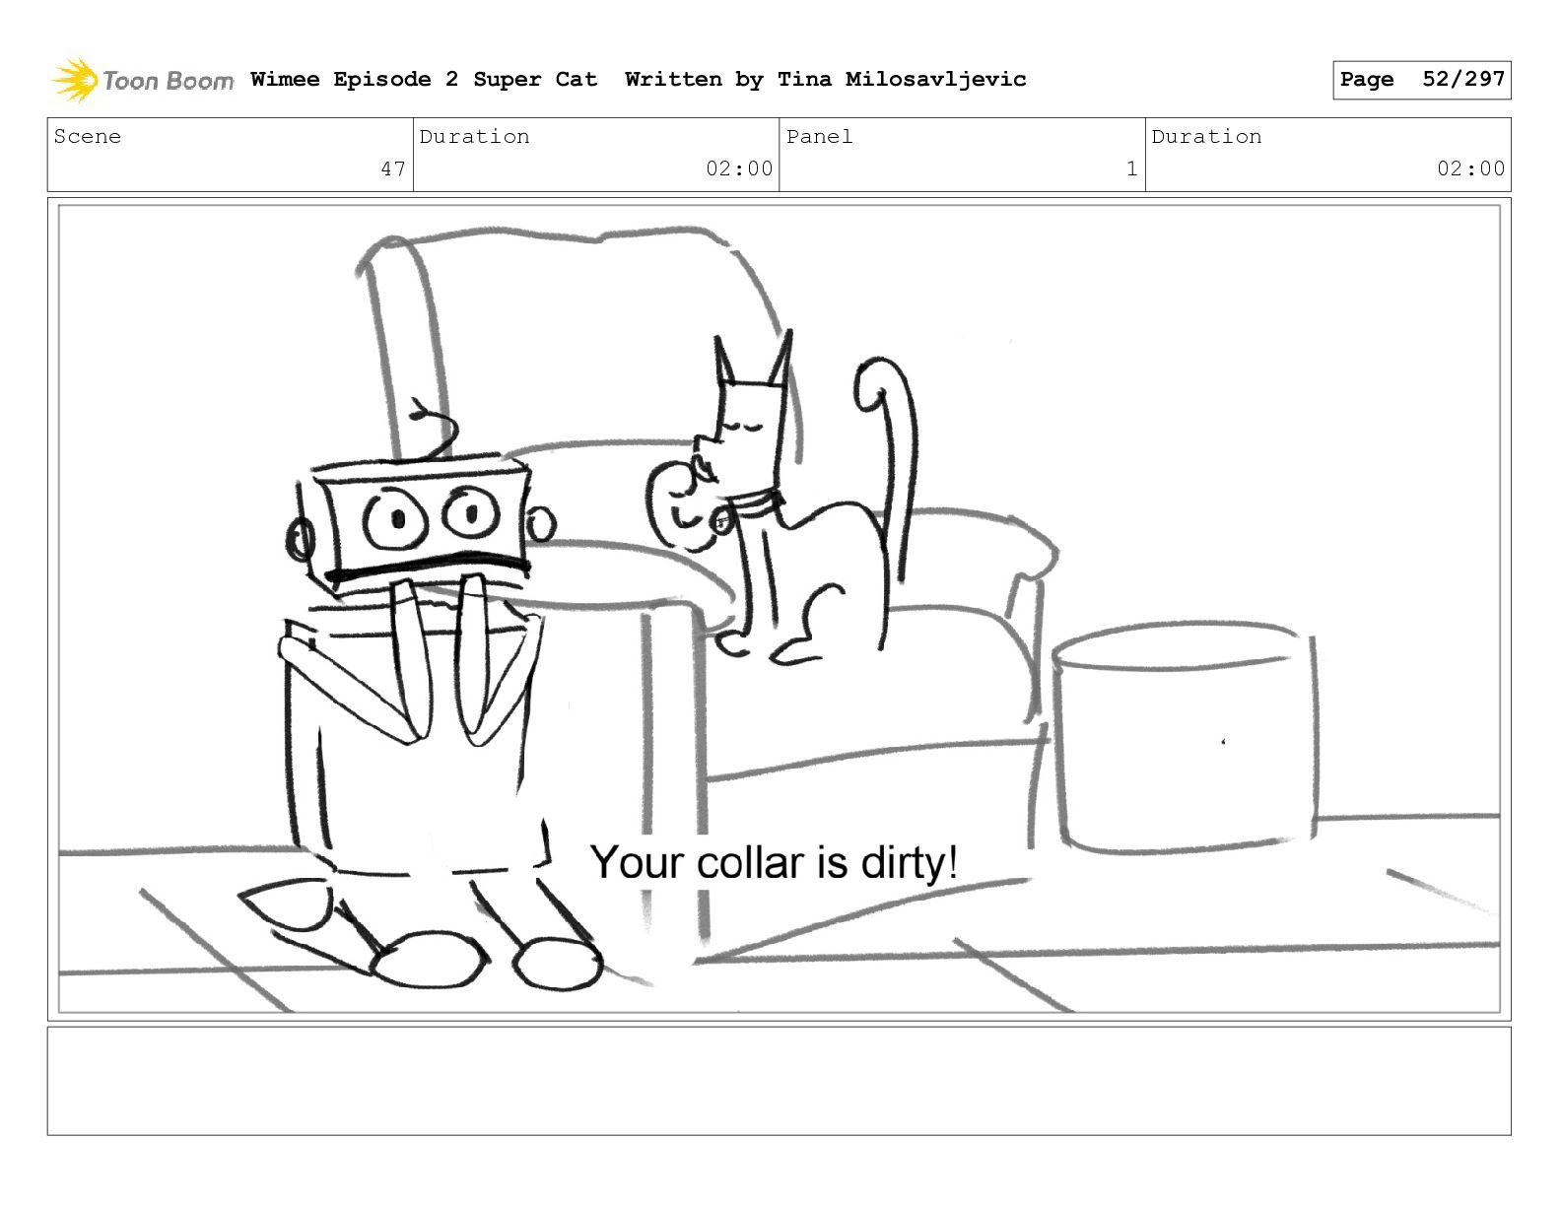
Task: Click the 'Page 52/297' box
Action: click(x=1422, y=80)
